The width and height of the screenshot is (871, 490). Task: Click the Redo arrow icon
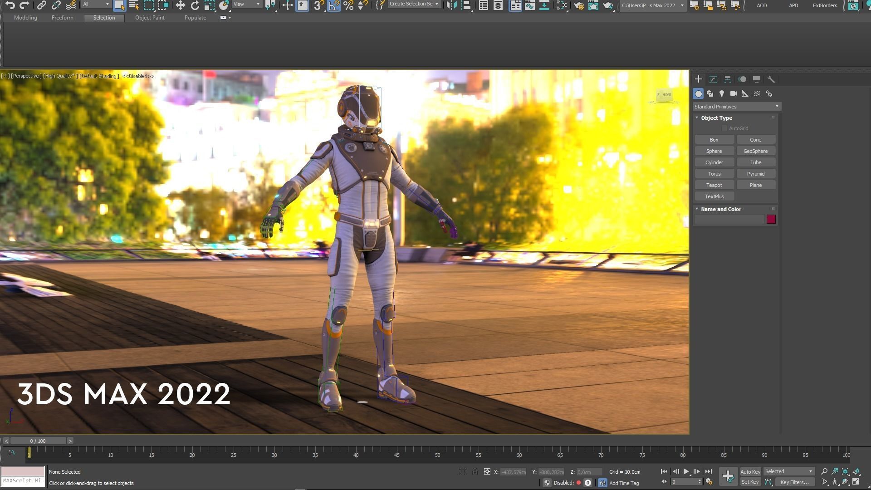click(x=24, y=5)
